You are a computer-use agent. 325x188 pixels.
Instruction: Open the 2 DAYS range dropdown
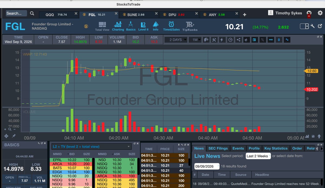[x=176, y=40]
